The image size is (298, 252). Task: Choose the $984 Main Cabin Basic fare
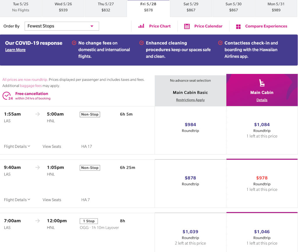(x=190, y=130)
